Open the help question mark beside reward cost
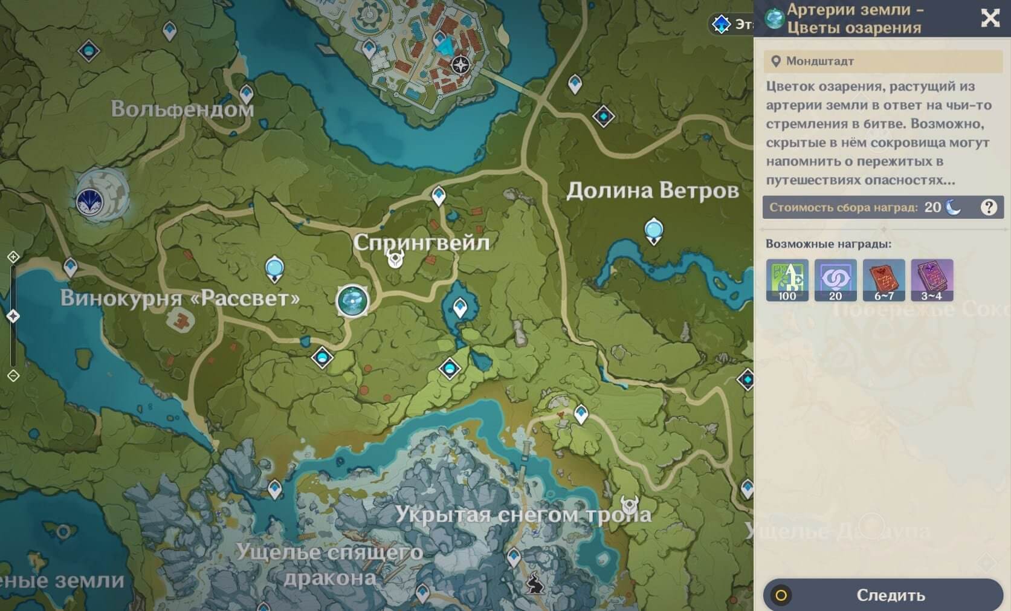Image resolution: width=1011 pixels, height=611 pixels. click(x=988, y=207)
